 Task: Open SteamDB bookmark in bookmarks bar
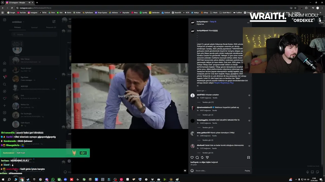coord(176,12)
